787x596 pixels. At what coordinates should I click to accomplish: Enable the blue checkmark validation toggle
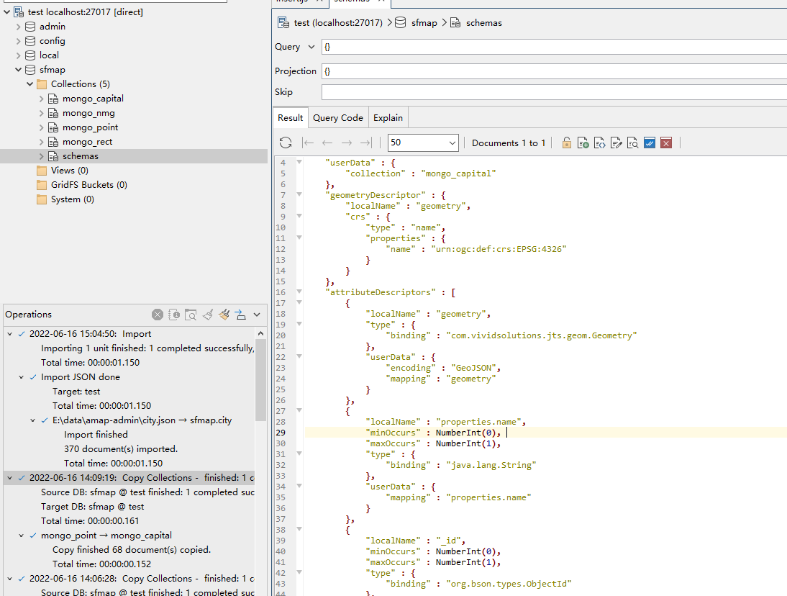(649, 143)
